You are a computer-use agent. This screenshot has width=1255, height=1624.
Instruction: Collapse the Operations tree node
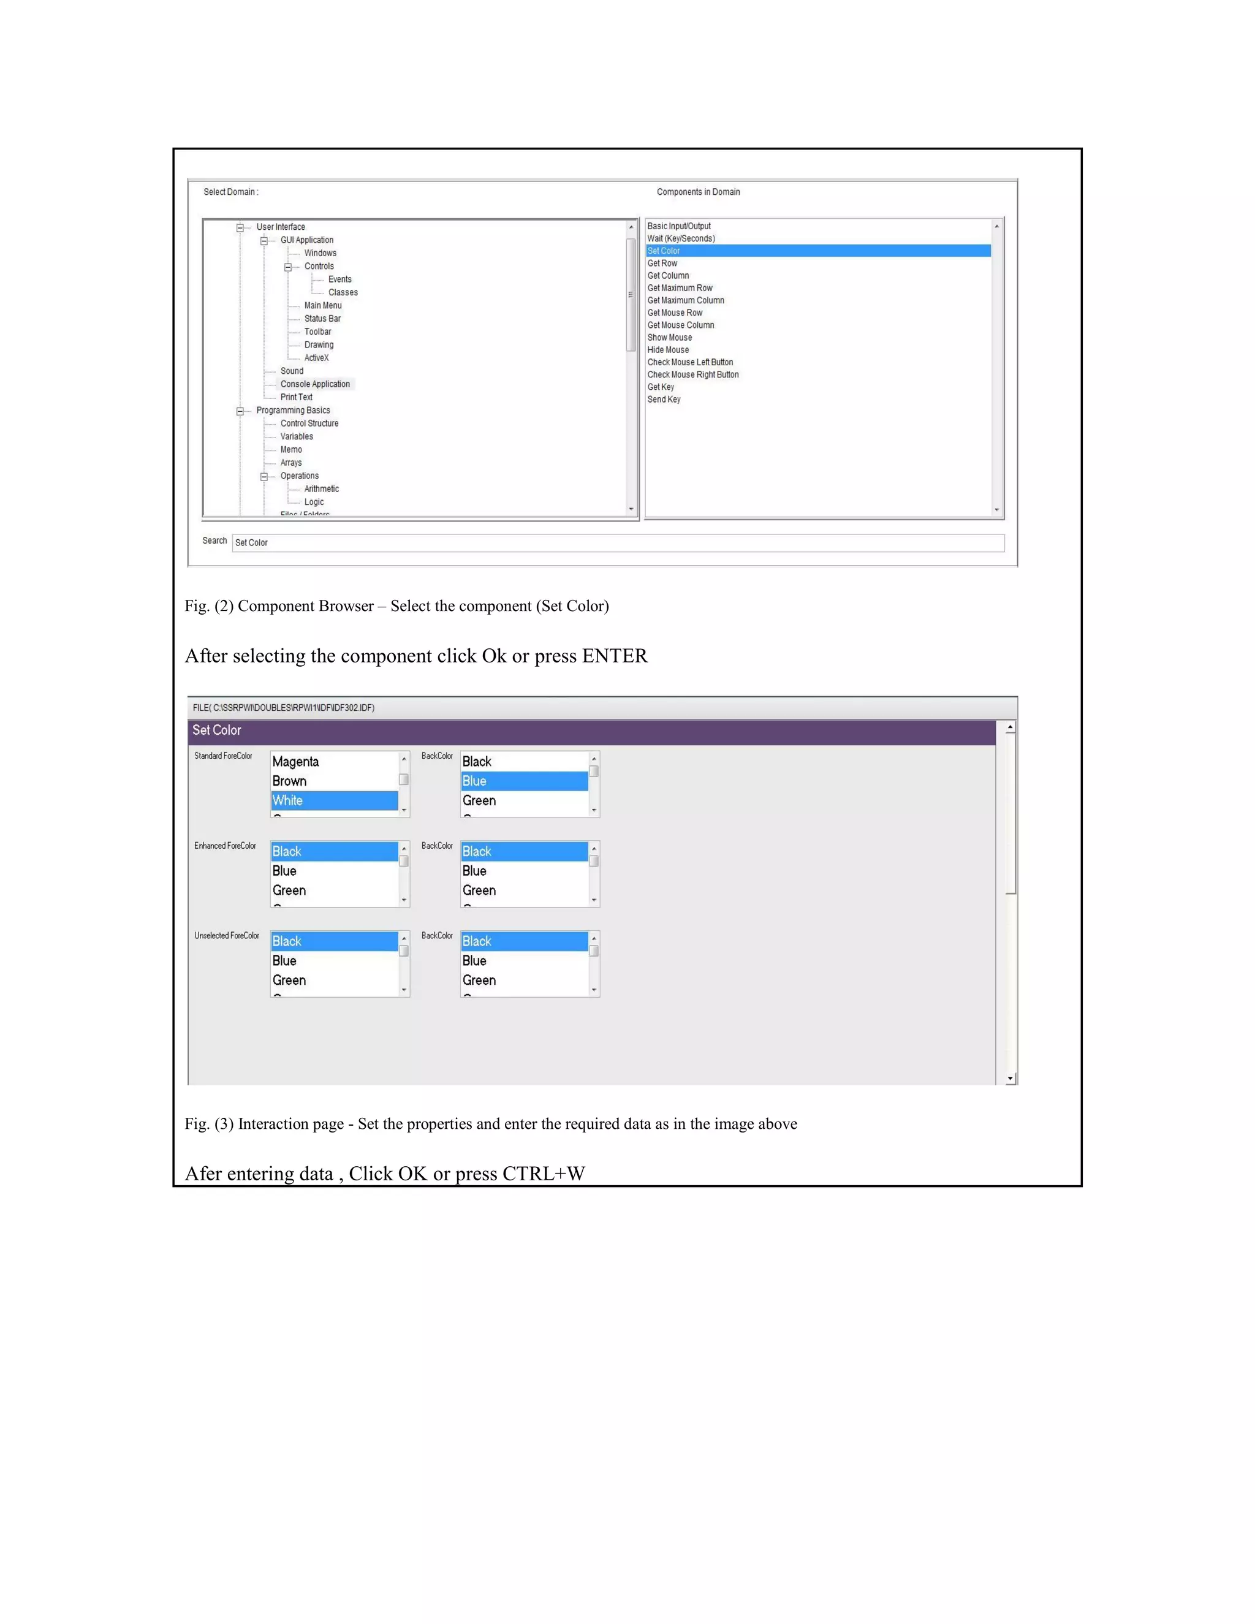click(x=264, y=477)
